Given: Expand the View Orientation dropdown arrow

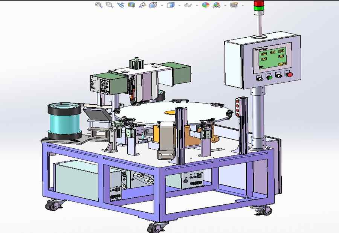Looking at the screenshot, I should click(x=162, y=5).
